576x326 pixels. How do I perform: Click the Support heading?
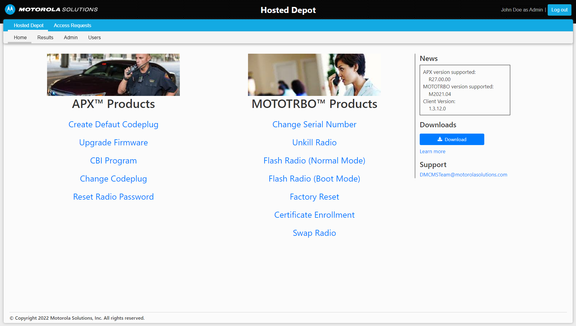coord(433,165)
